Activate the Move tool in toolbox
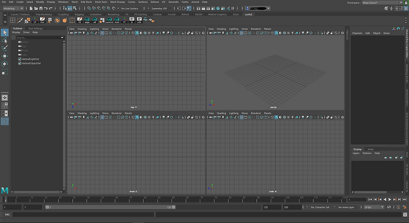Viewport: 409px width, 223px height. (x=5, y=56)
